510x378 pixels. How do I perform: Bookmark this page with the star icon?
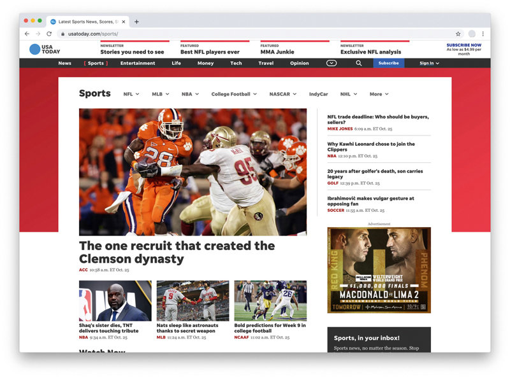[458, 34]
